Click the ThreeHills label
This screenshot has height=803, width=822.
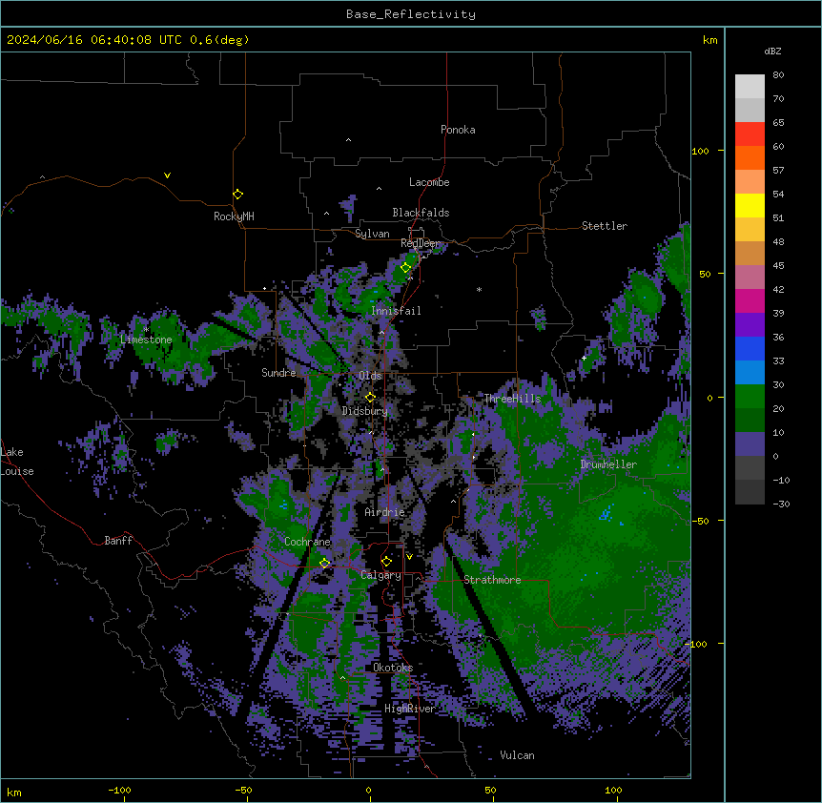click(512, 399)
